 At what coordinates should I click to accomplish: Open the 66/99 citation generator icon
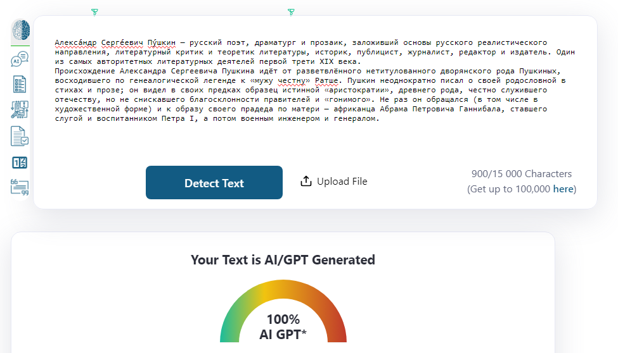20,187
